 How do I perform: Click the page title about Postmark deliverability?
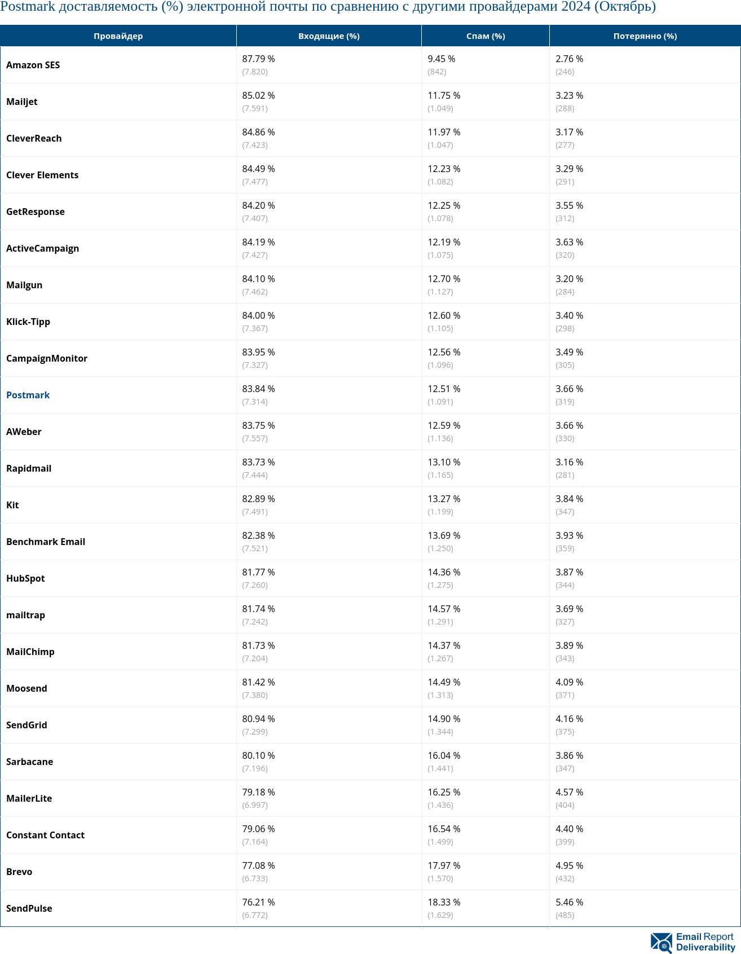[x=328, y=7]
